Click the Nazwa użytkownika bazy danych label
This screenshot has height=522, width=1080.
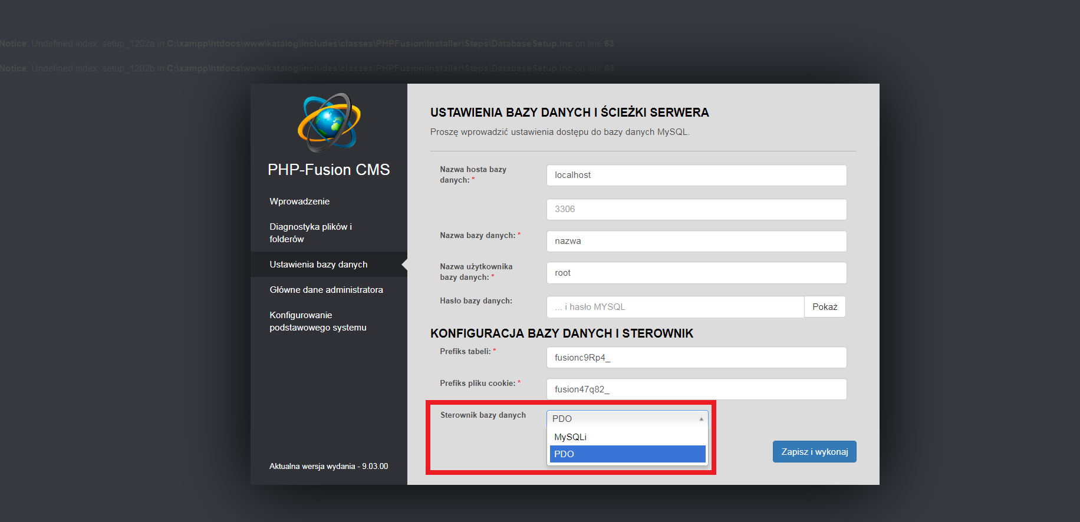tap(476, 272)
